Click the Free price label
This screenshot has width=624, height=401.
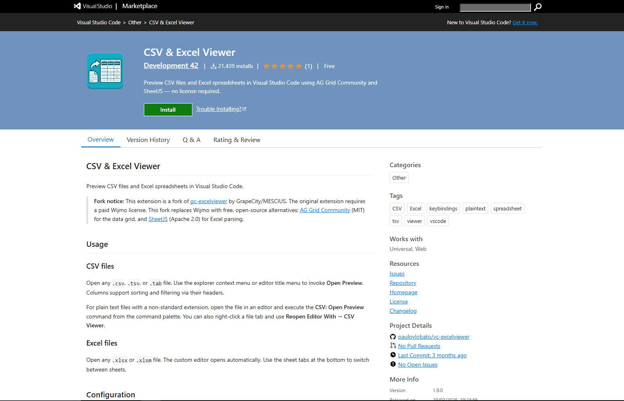click(329, 66)
